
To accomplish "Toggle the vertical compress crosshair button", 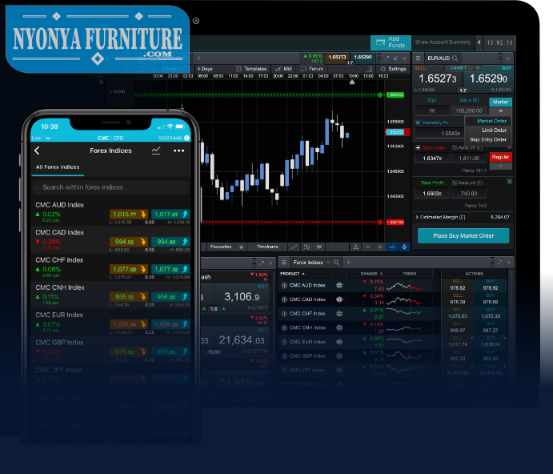I will click(x=404, y=247).
